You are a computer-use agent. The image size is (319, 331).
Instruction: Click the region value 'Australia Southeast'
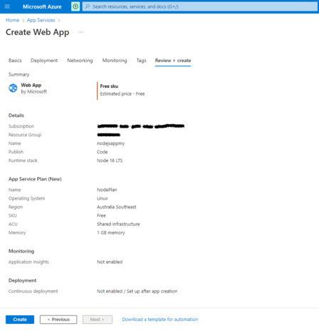click(117, 207)
